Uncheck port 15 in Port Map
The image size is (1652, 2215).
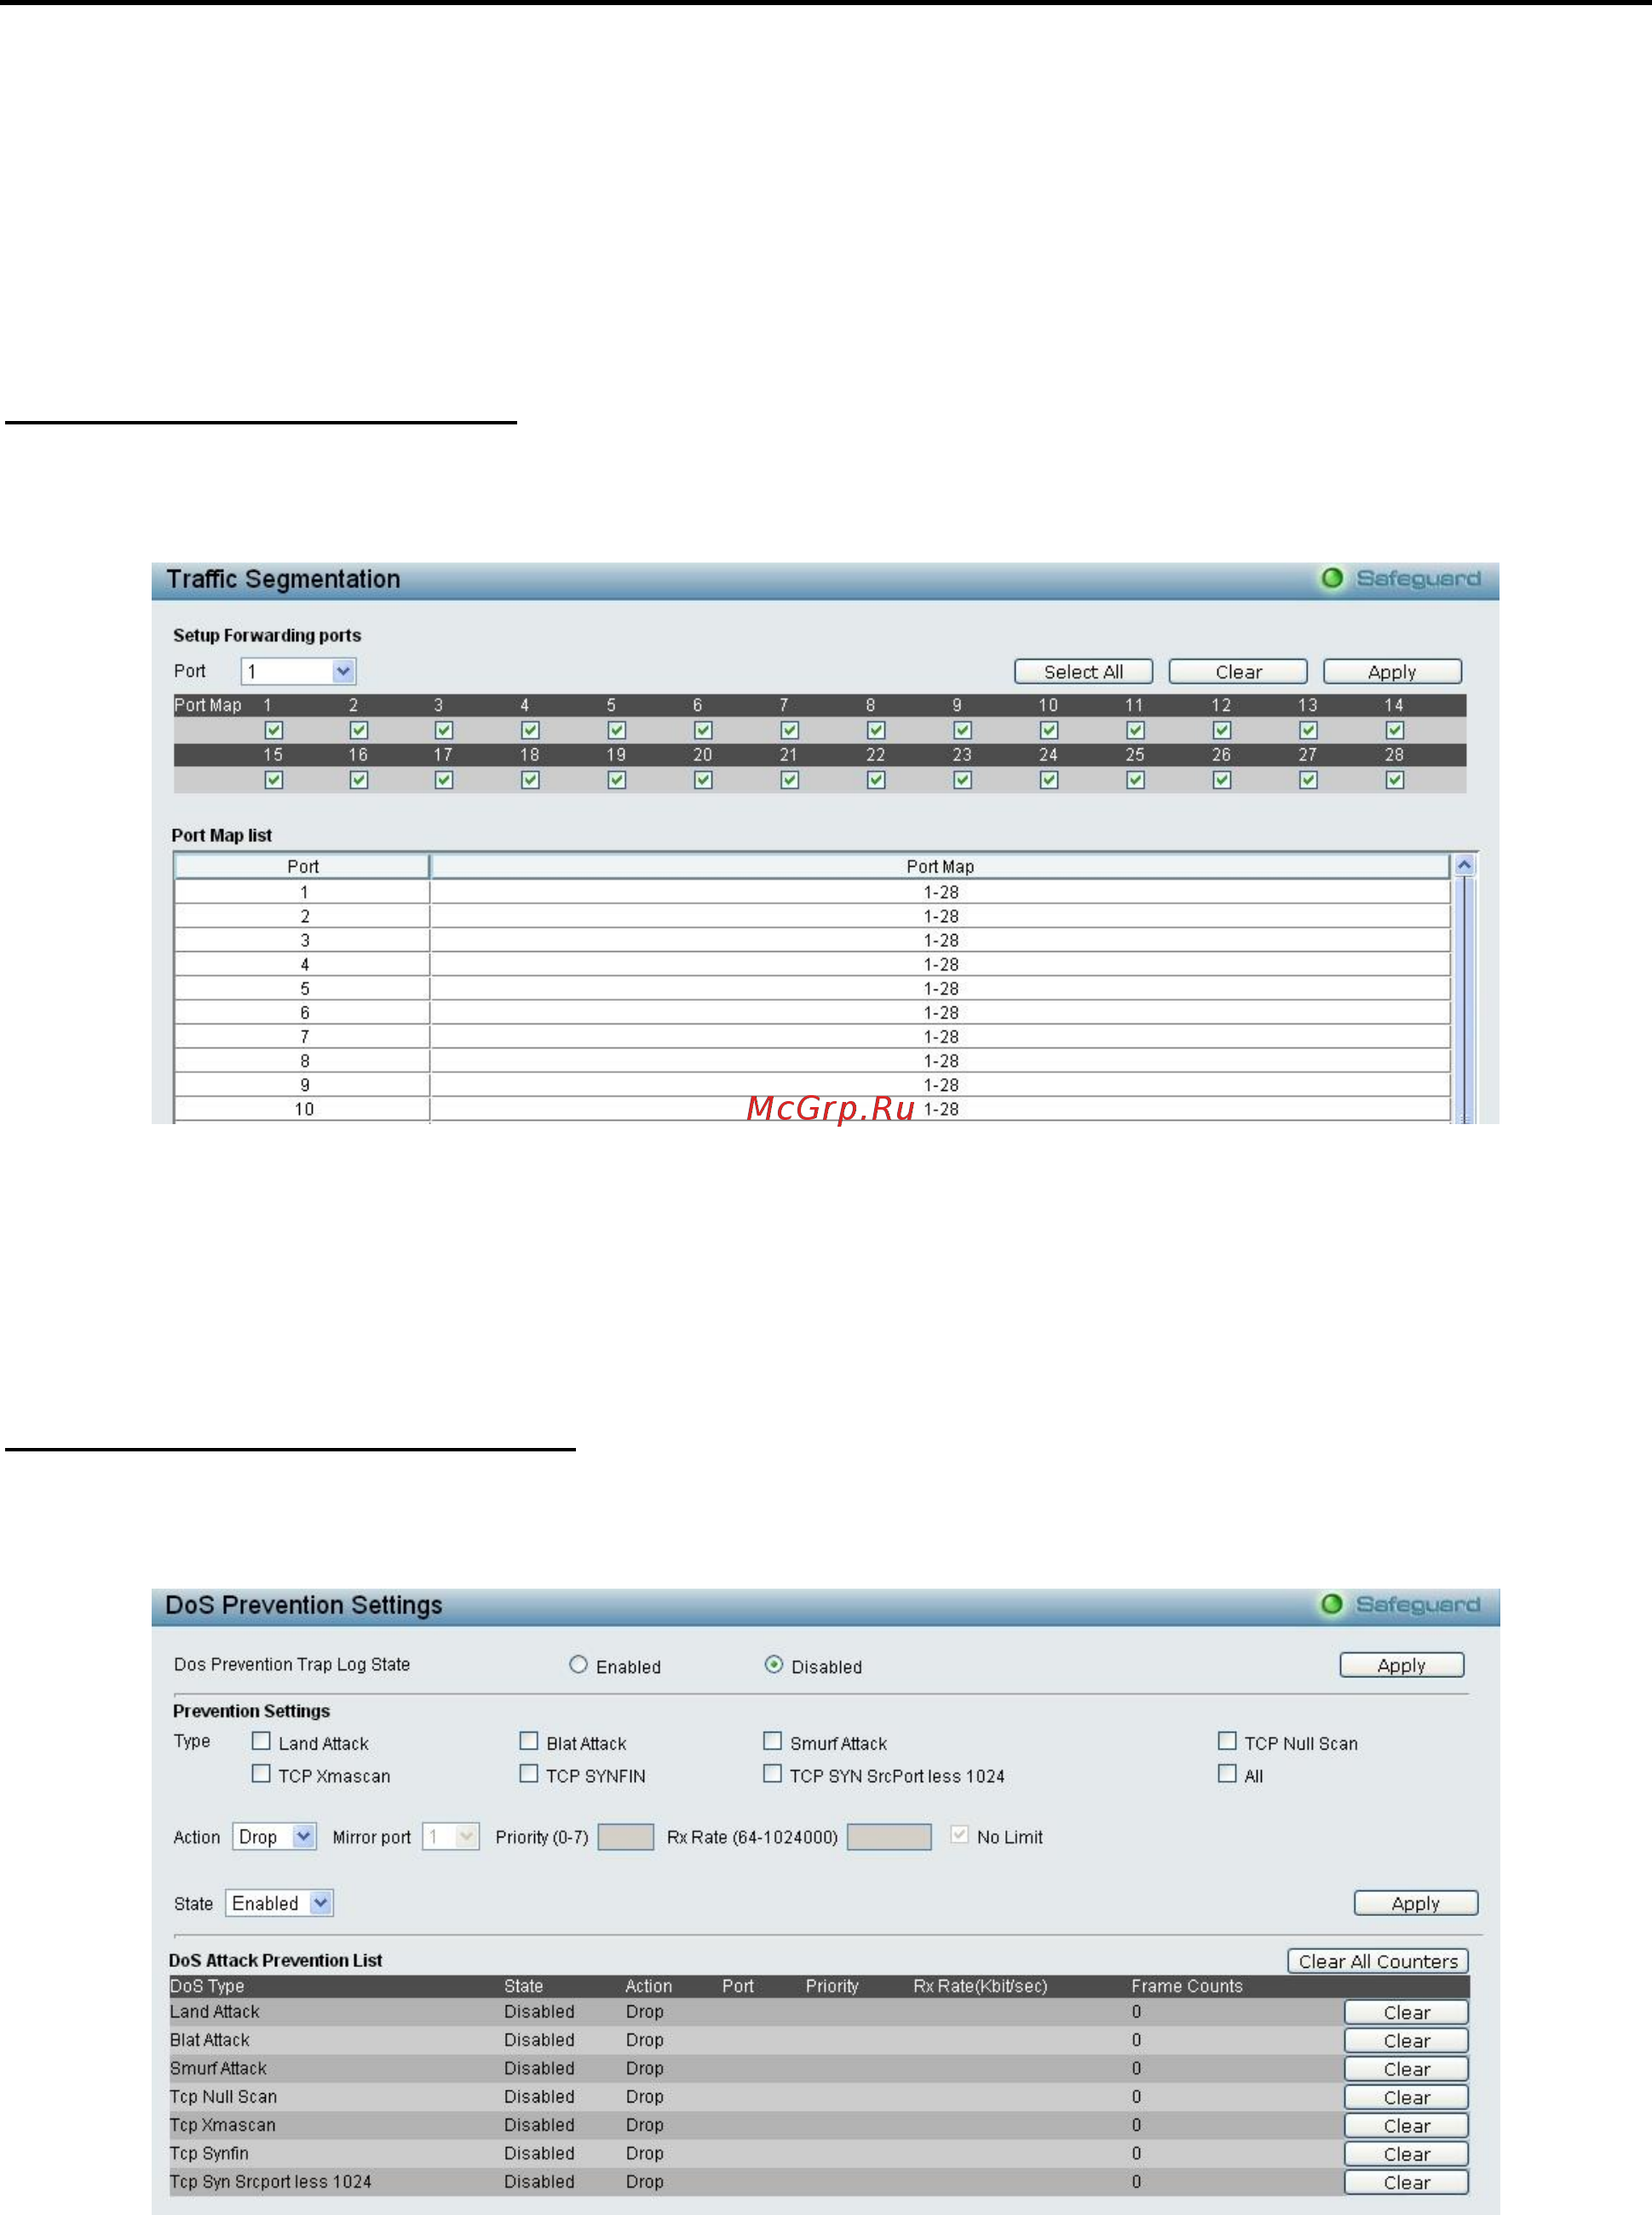point(273,779)
